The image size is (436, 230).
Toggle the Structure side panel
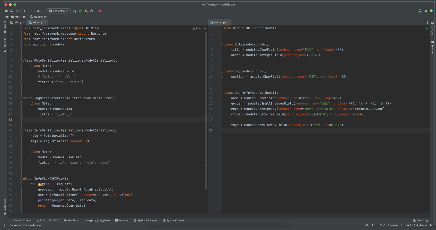(5, 45)
